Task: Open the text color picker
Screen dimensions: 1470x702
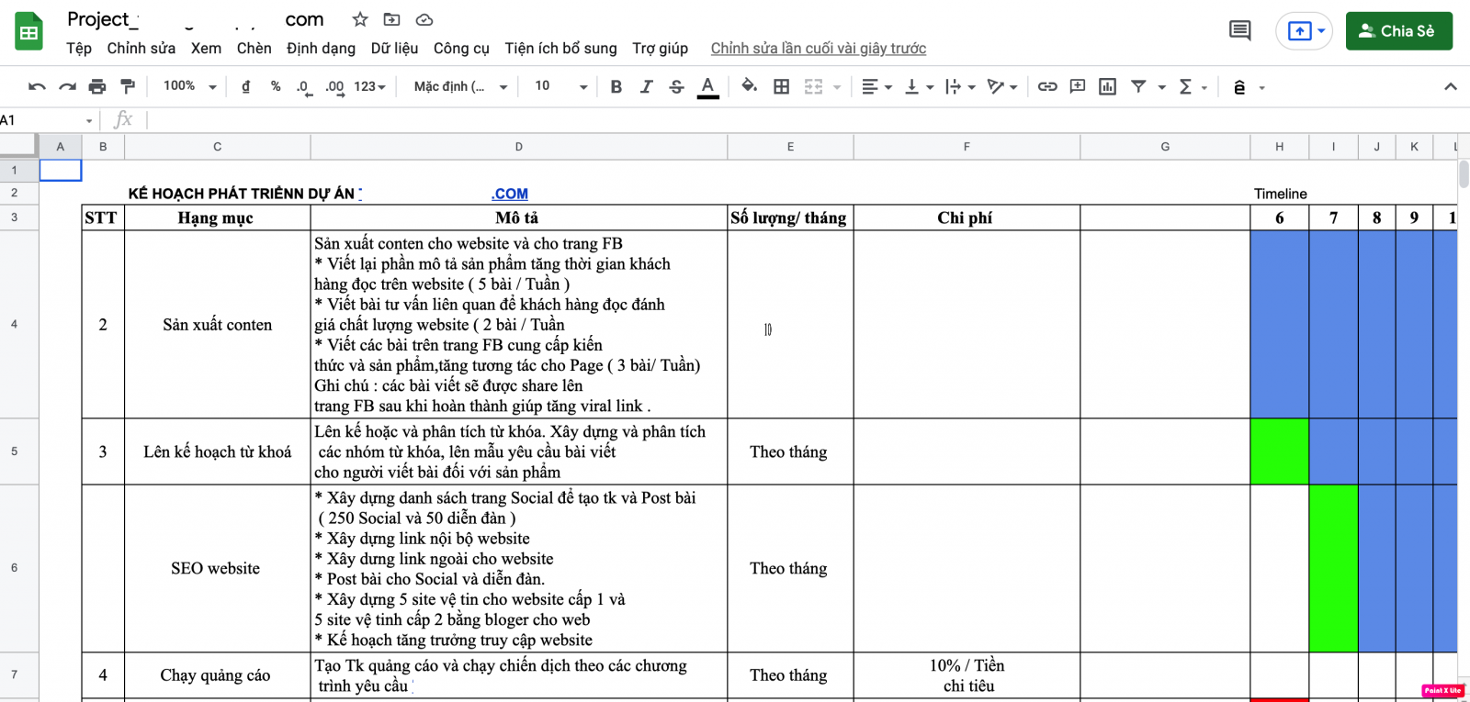Action: click(707, 86)
